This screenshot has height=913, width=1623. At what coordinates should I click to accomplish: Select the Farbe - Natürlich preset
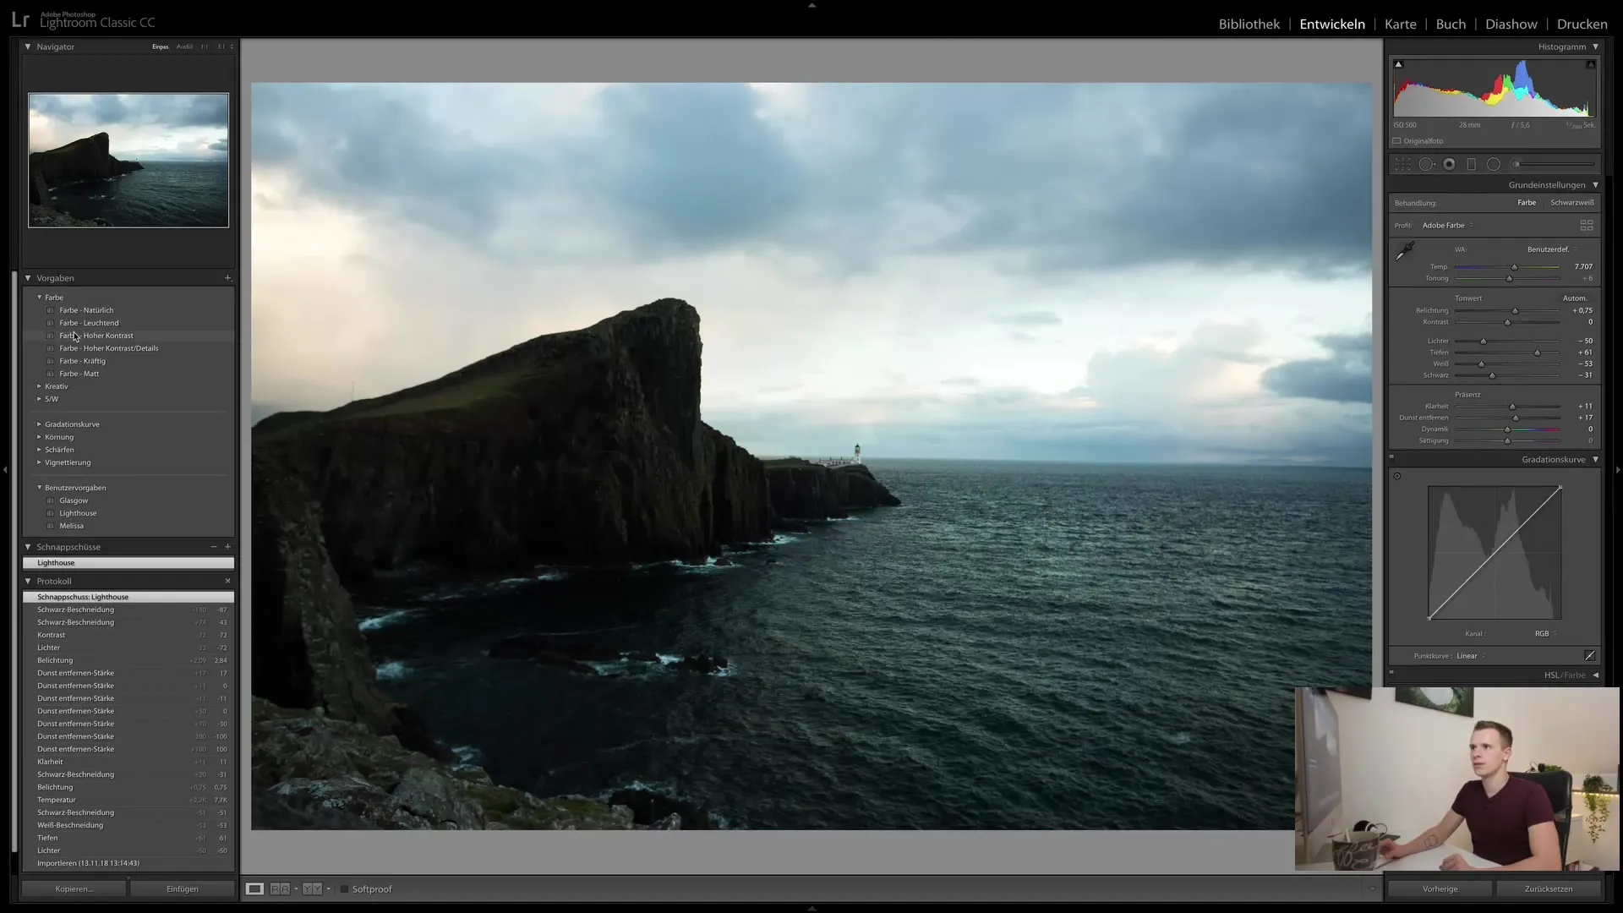[x=86, y=310]
